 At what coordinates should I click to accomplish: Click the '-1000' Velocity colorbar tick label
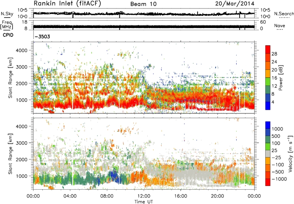279,179
